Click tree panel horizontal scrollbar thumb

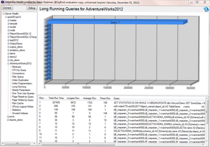17,143
